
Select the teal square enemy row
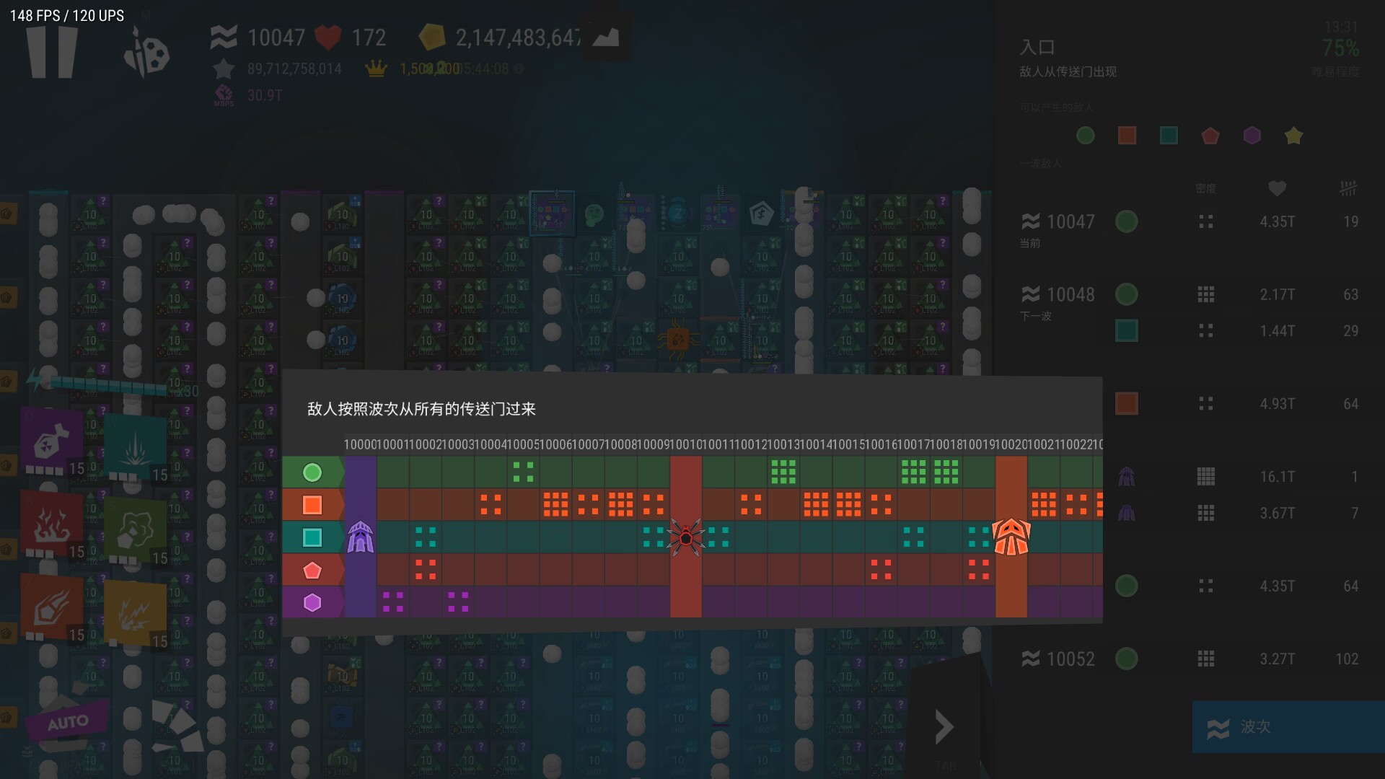click(x=312, y=537)
